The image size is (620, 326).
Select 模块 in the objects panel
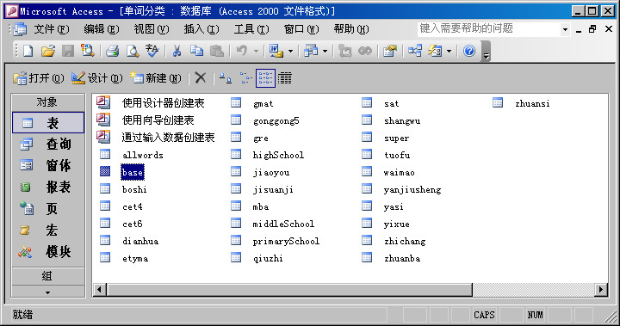click(x=48, y=251)
